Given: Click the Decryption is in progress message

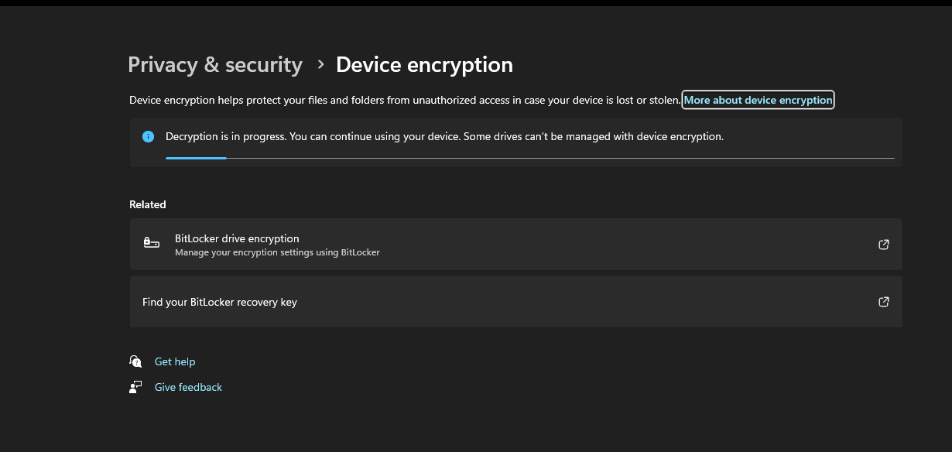Looking at the screenshot, I should (x=444, y=136).
